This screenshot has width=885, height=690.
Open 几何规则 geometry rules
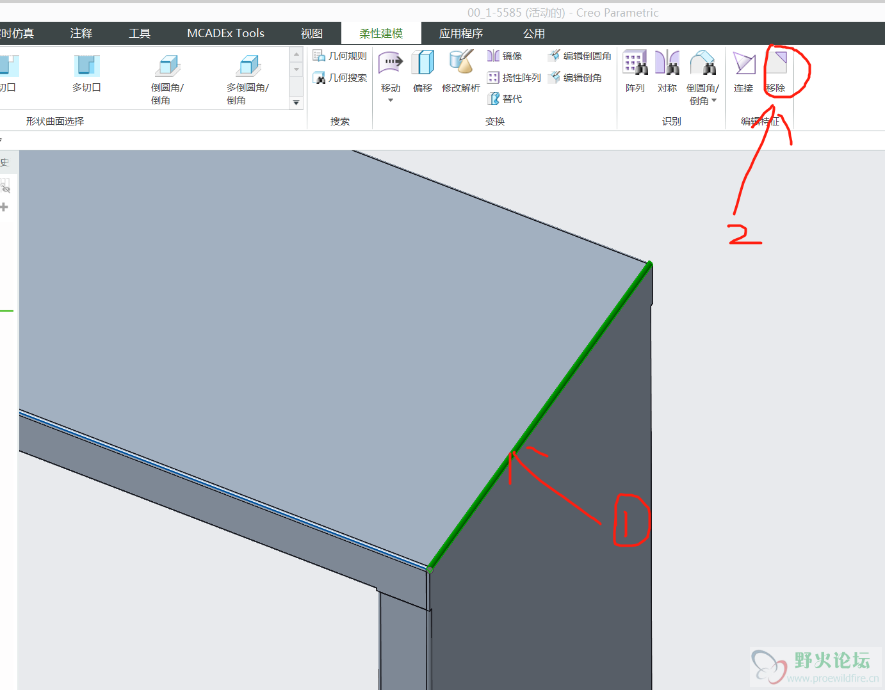click(339, 56)
